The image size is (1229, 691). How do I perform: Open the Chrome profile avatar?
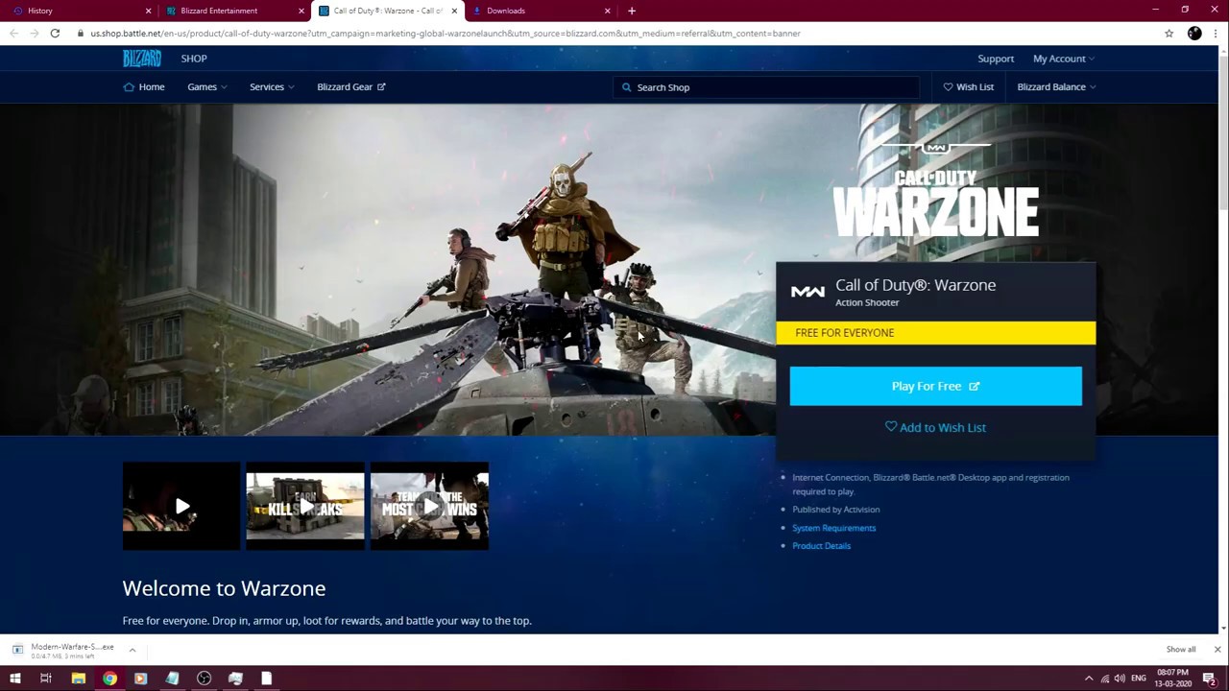(x=1194, y=34)
